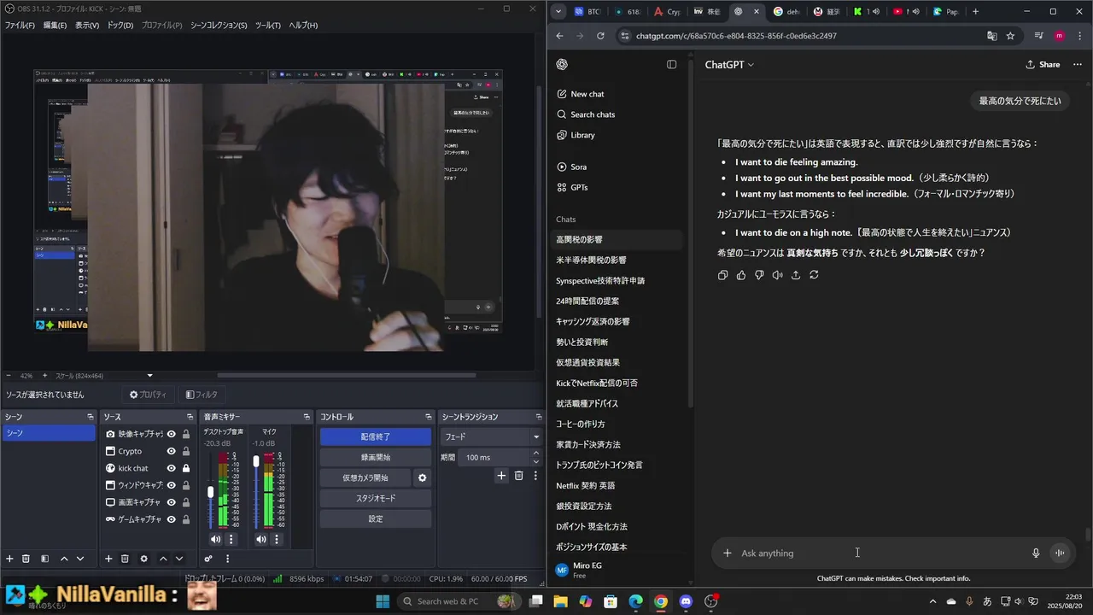Open OBS ファイル menu
Viewport: 1093px width, 615px height.
tap(20, 26)
